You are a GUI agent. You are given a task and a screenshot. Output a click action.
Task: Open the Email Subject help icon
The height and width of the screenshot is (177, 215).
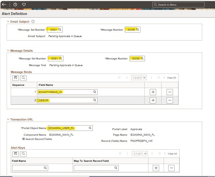point(33,22)
